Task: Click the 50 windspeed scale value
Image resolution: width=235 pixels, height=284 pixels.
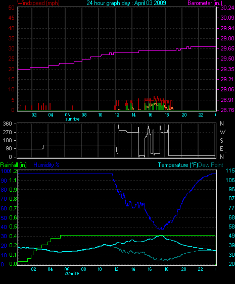Action: tap(11, 8)
